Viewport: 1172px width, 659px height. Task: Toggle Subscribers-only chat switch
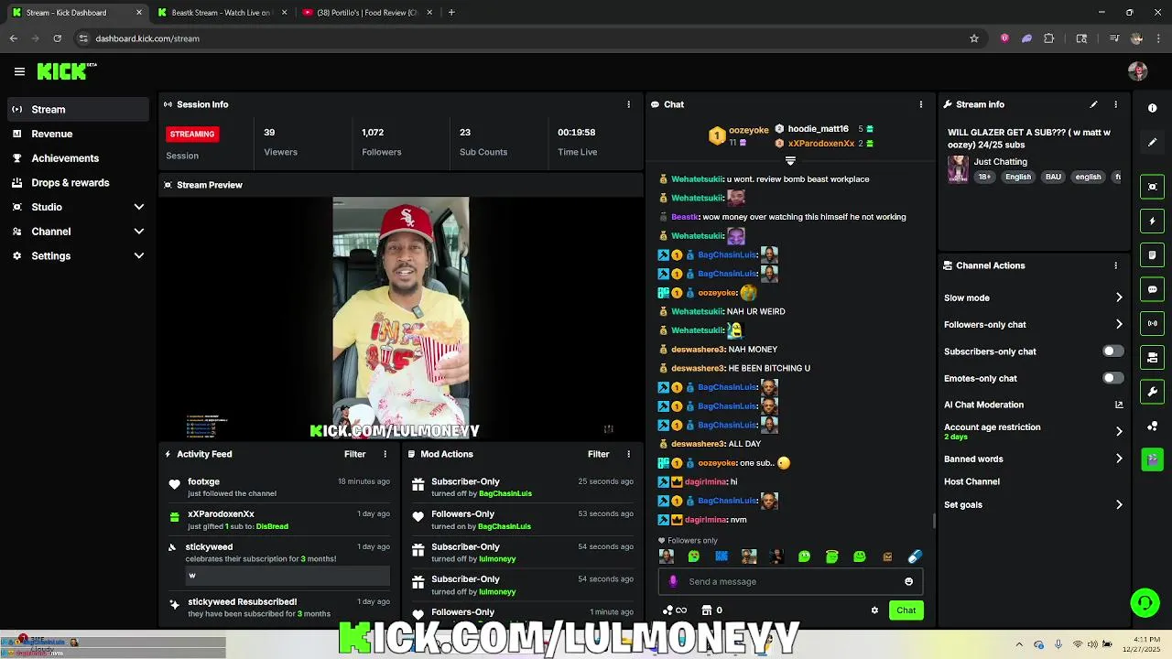1112,351
